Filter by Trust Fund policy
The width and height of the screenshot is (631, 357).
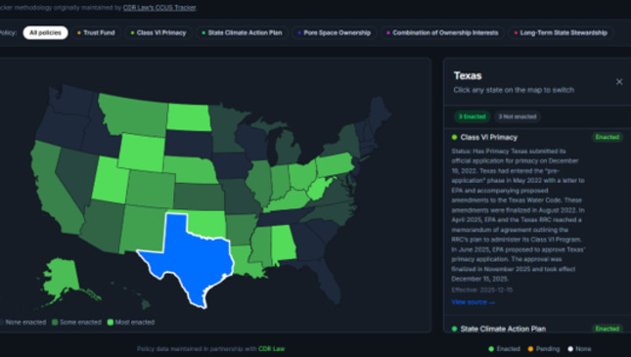[x=96, y=33]
